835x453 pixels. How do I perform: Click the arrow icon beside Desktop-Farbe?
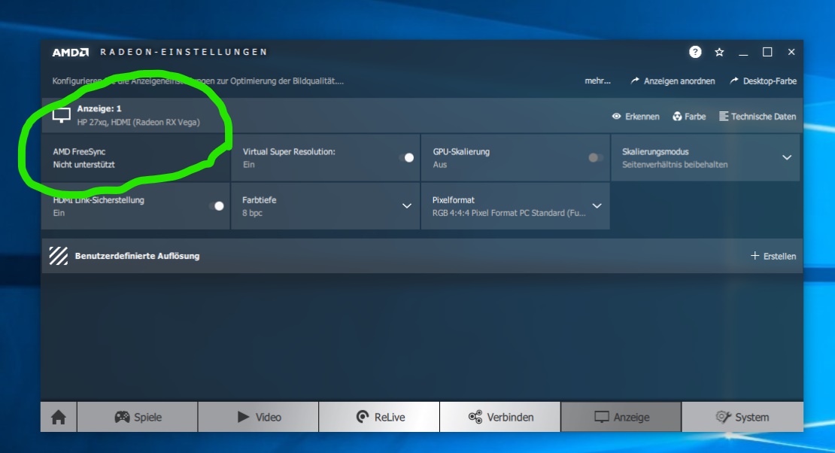(733, 81)
